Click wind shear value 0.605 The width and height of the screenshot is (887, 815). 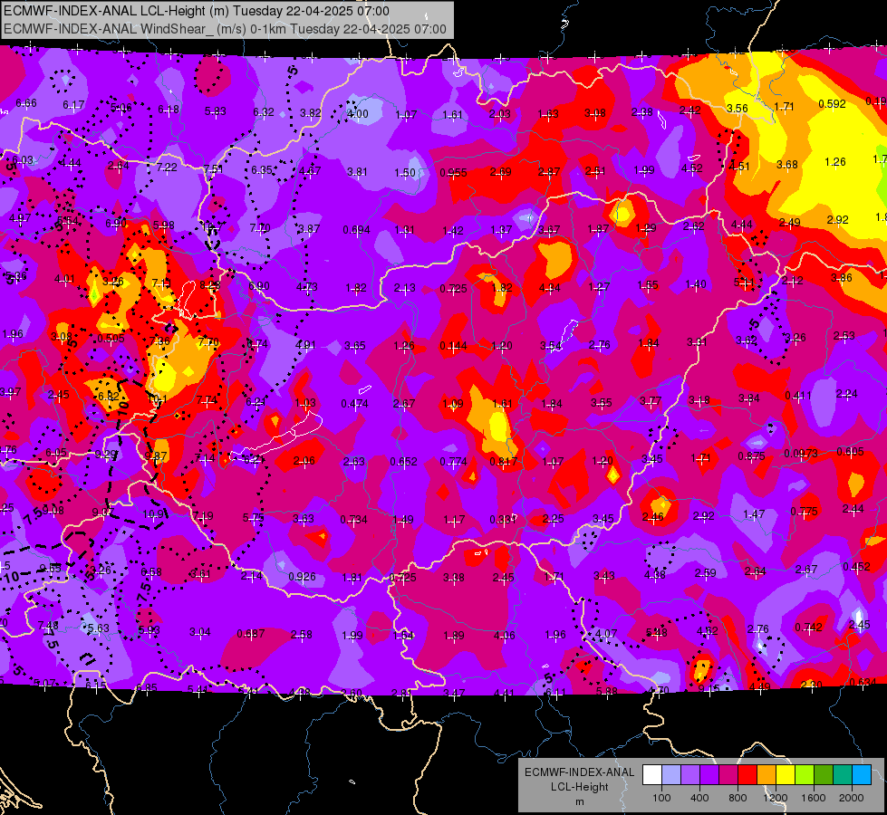[850, 451]
